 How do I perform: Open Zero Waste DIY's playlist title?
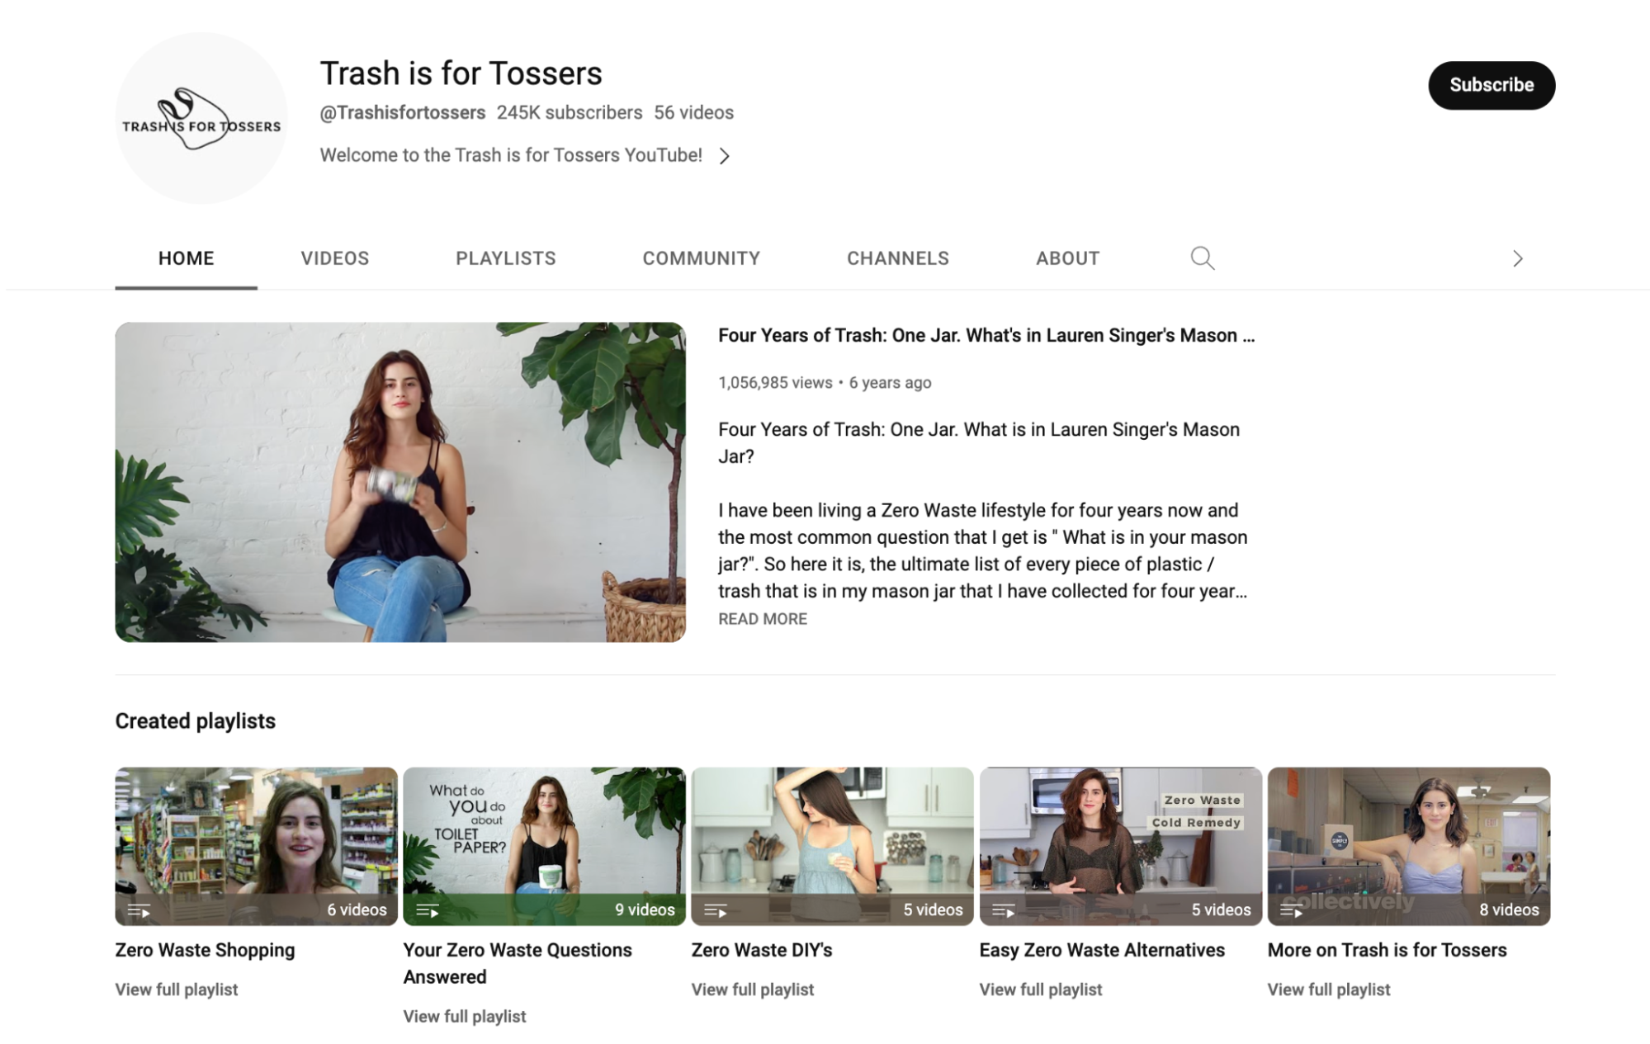pyautogui.click(x=761, y=950)
